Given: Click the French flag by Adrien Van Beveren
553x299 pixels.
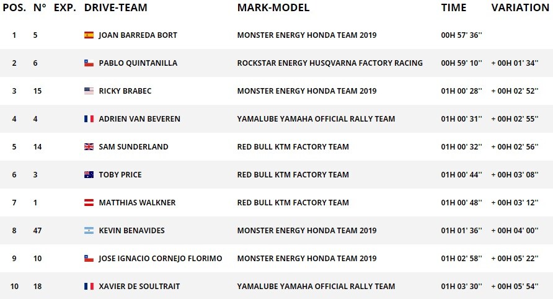Looking at the screenshot, I should (x=89, y=118).
